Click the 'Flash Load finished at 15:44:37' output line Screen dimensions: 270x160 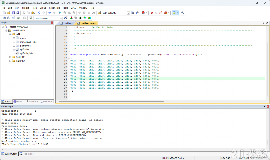25,144
